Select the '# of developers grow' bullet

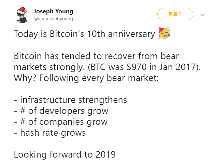pyautogui.click(x=61, y=111)
